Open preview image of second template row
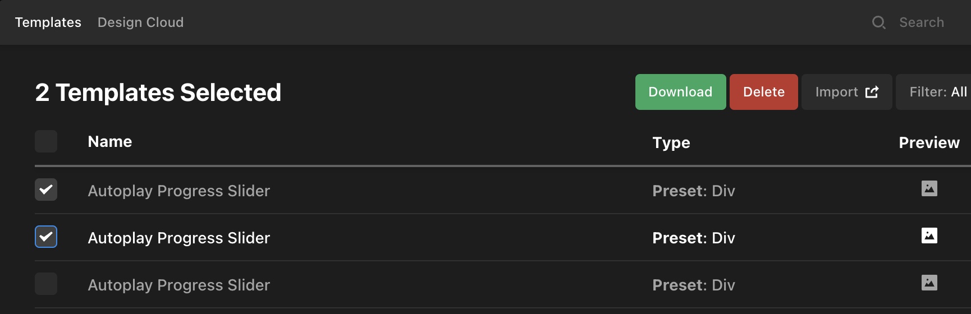The image size is (971, 314). click(929, 235)
